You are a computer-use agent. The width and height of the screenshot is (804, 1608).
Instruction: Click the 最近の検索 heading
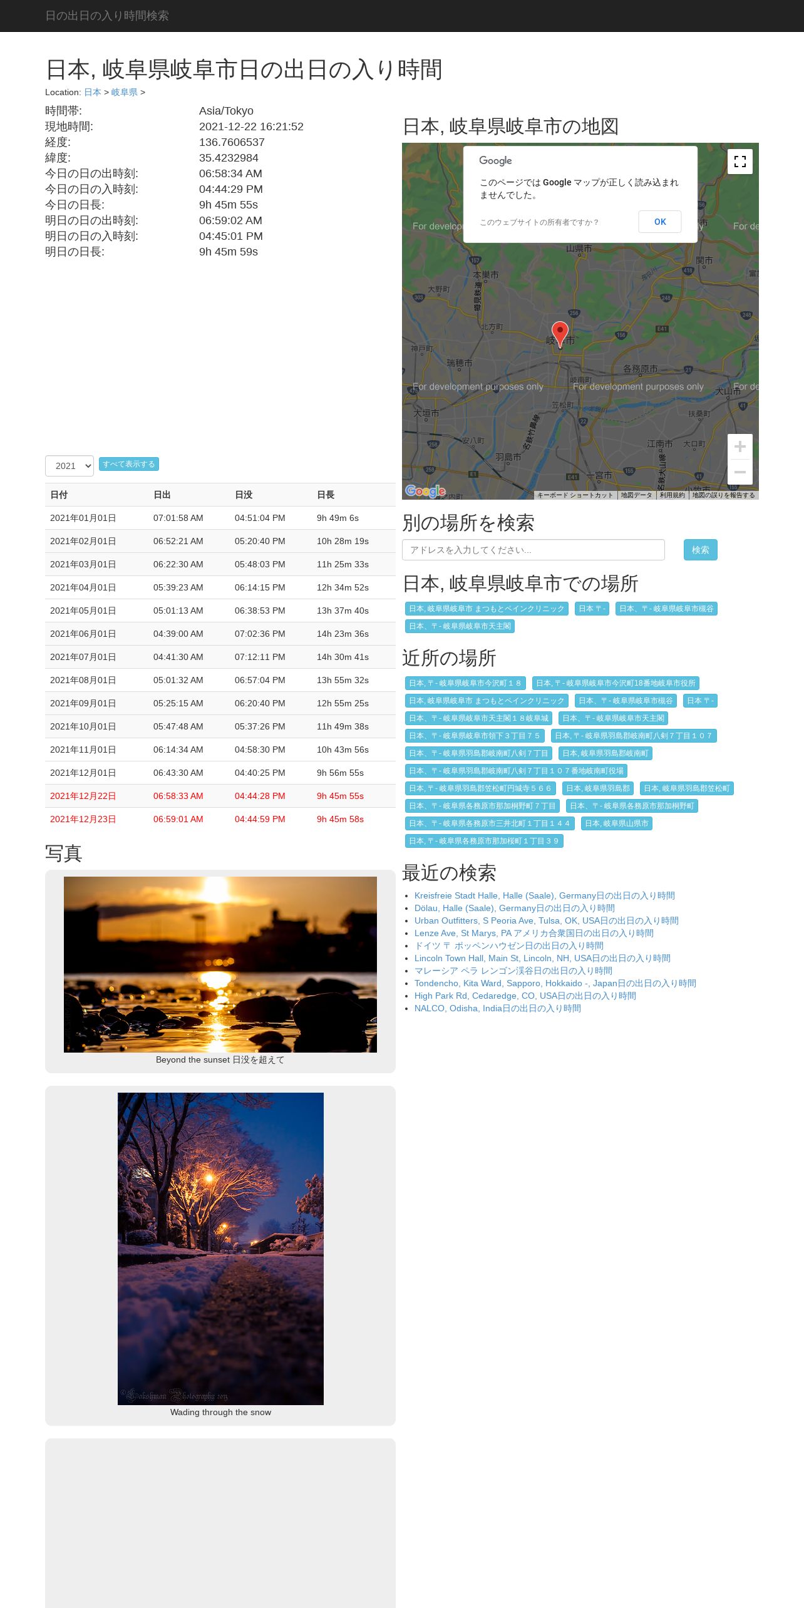(x=449, y=873)
